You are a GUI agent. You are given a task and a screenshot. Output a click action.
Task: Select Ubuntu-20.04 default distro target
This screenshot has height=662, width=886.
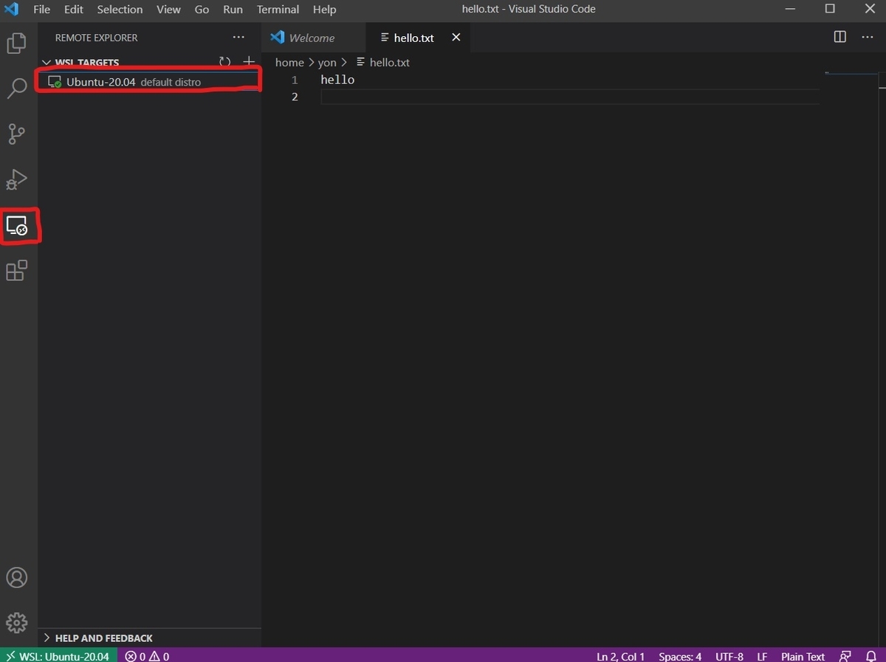click(x=148, y=82)
